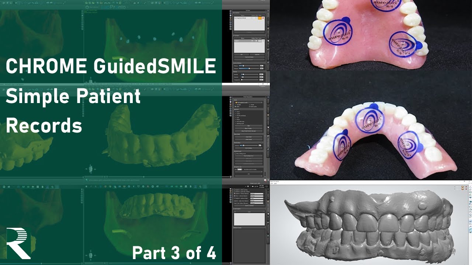Adjust the blue slider in the middle settings panel
Image resolution: width=472 pixels, height=265 pixels.
pos(249,145)
